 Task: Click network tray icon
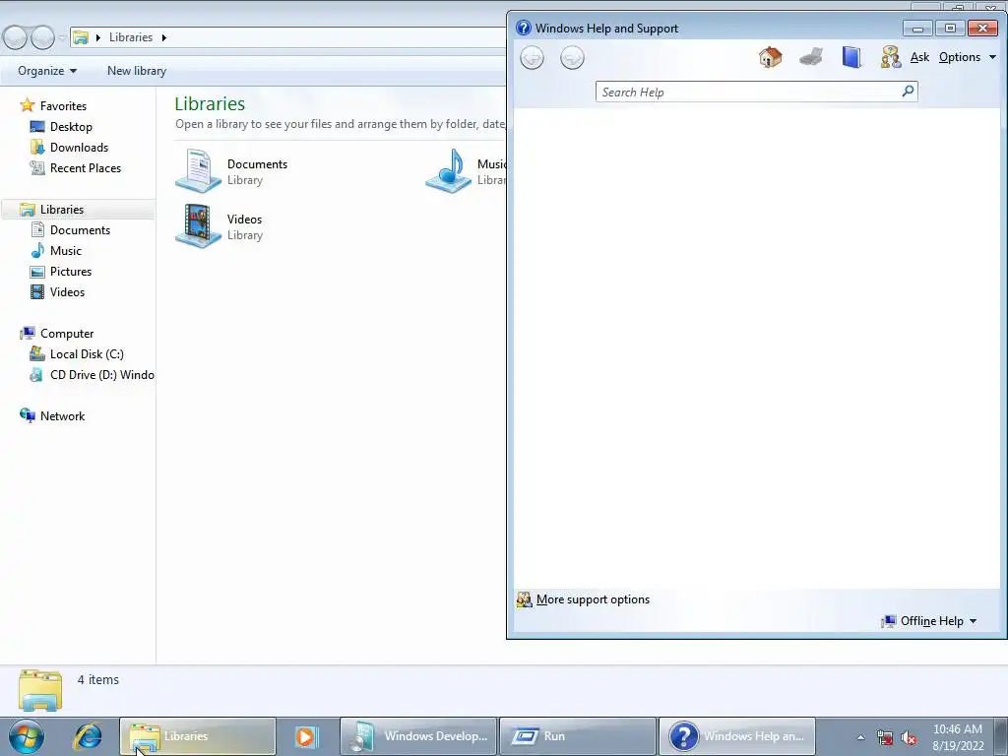pos(885,737)
